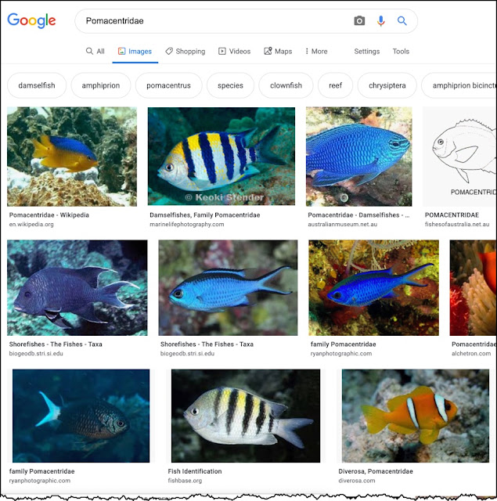Click the amphiprion suggestion chip
Screen dimensions: 497x501
click(101, 85)
